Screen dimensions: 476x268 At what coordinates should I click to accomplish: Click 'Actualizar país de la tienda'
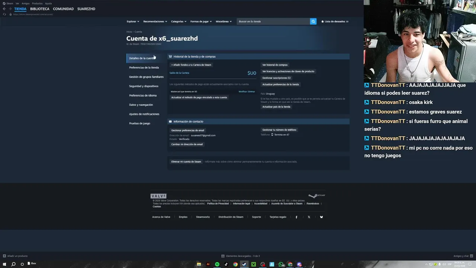click(x=276, y=107)
